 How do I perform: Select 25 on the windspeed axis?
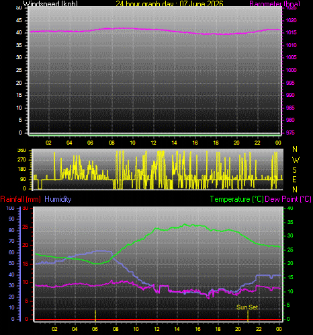coord(19,70)
